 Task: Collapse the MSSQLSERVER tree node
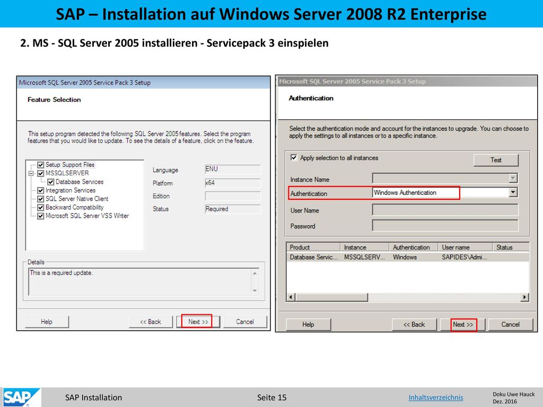(31, 173)
